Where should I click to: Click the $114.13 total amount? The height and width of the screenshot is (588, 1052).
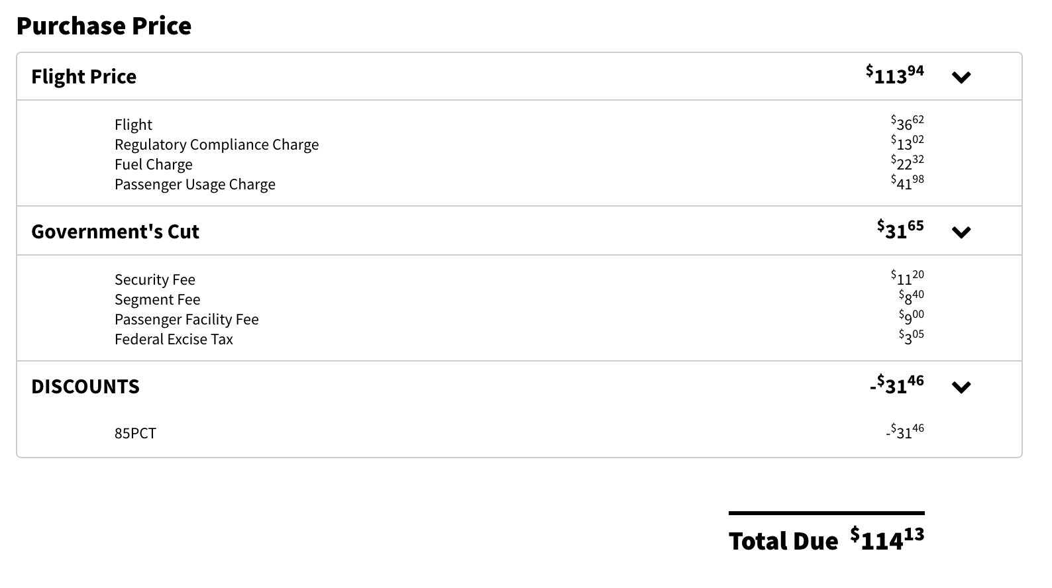888,538
